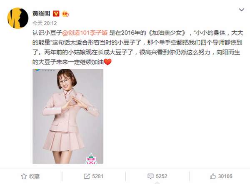This screenshot has width=250, height=184.
Task: Open the @创造101李子璇 mention link
Action: pyautogui.click(x=85, y=33)
